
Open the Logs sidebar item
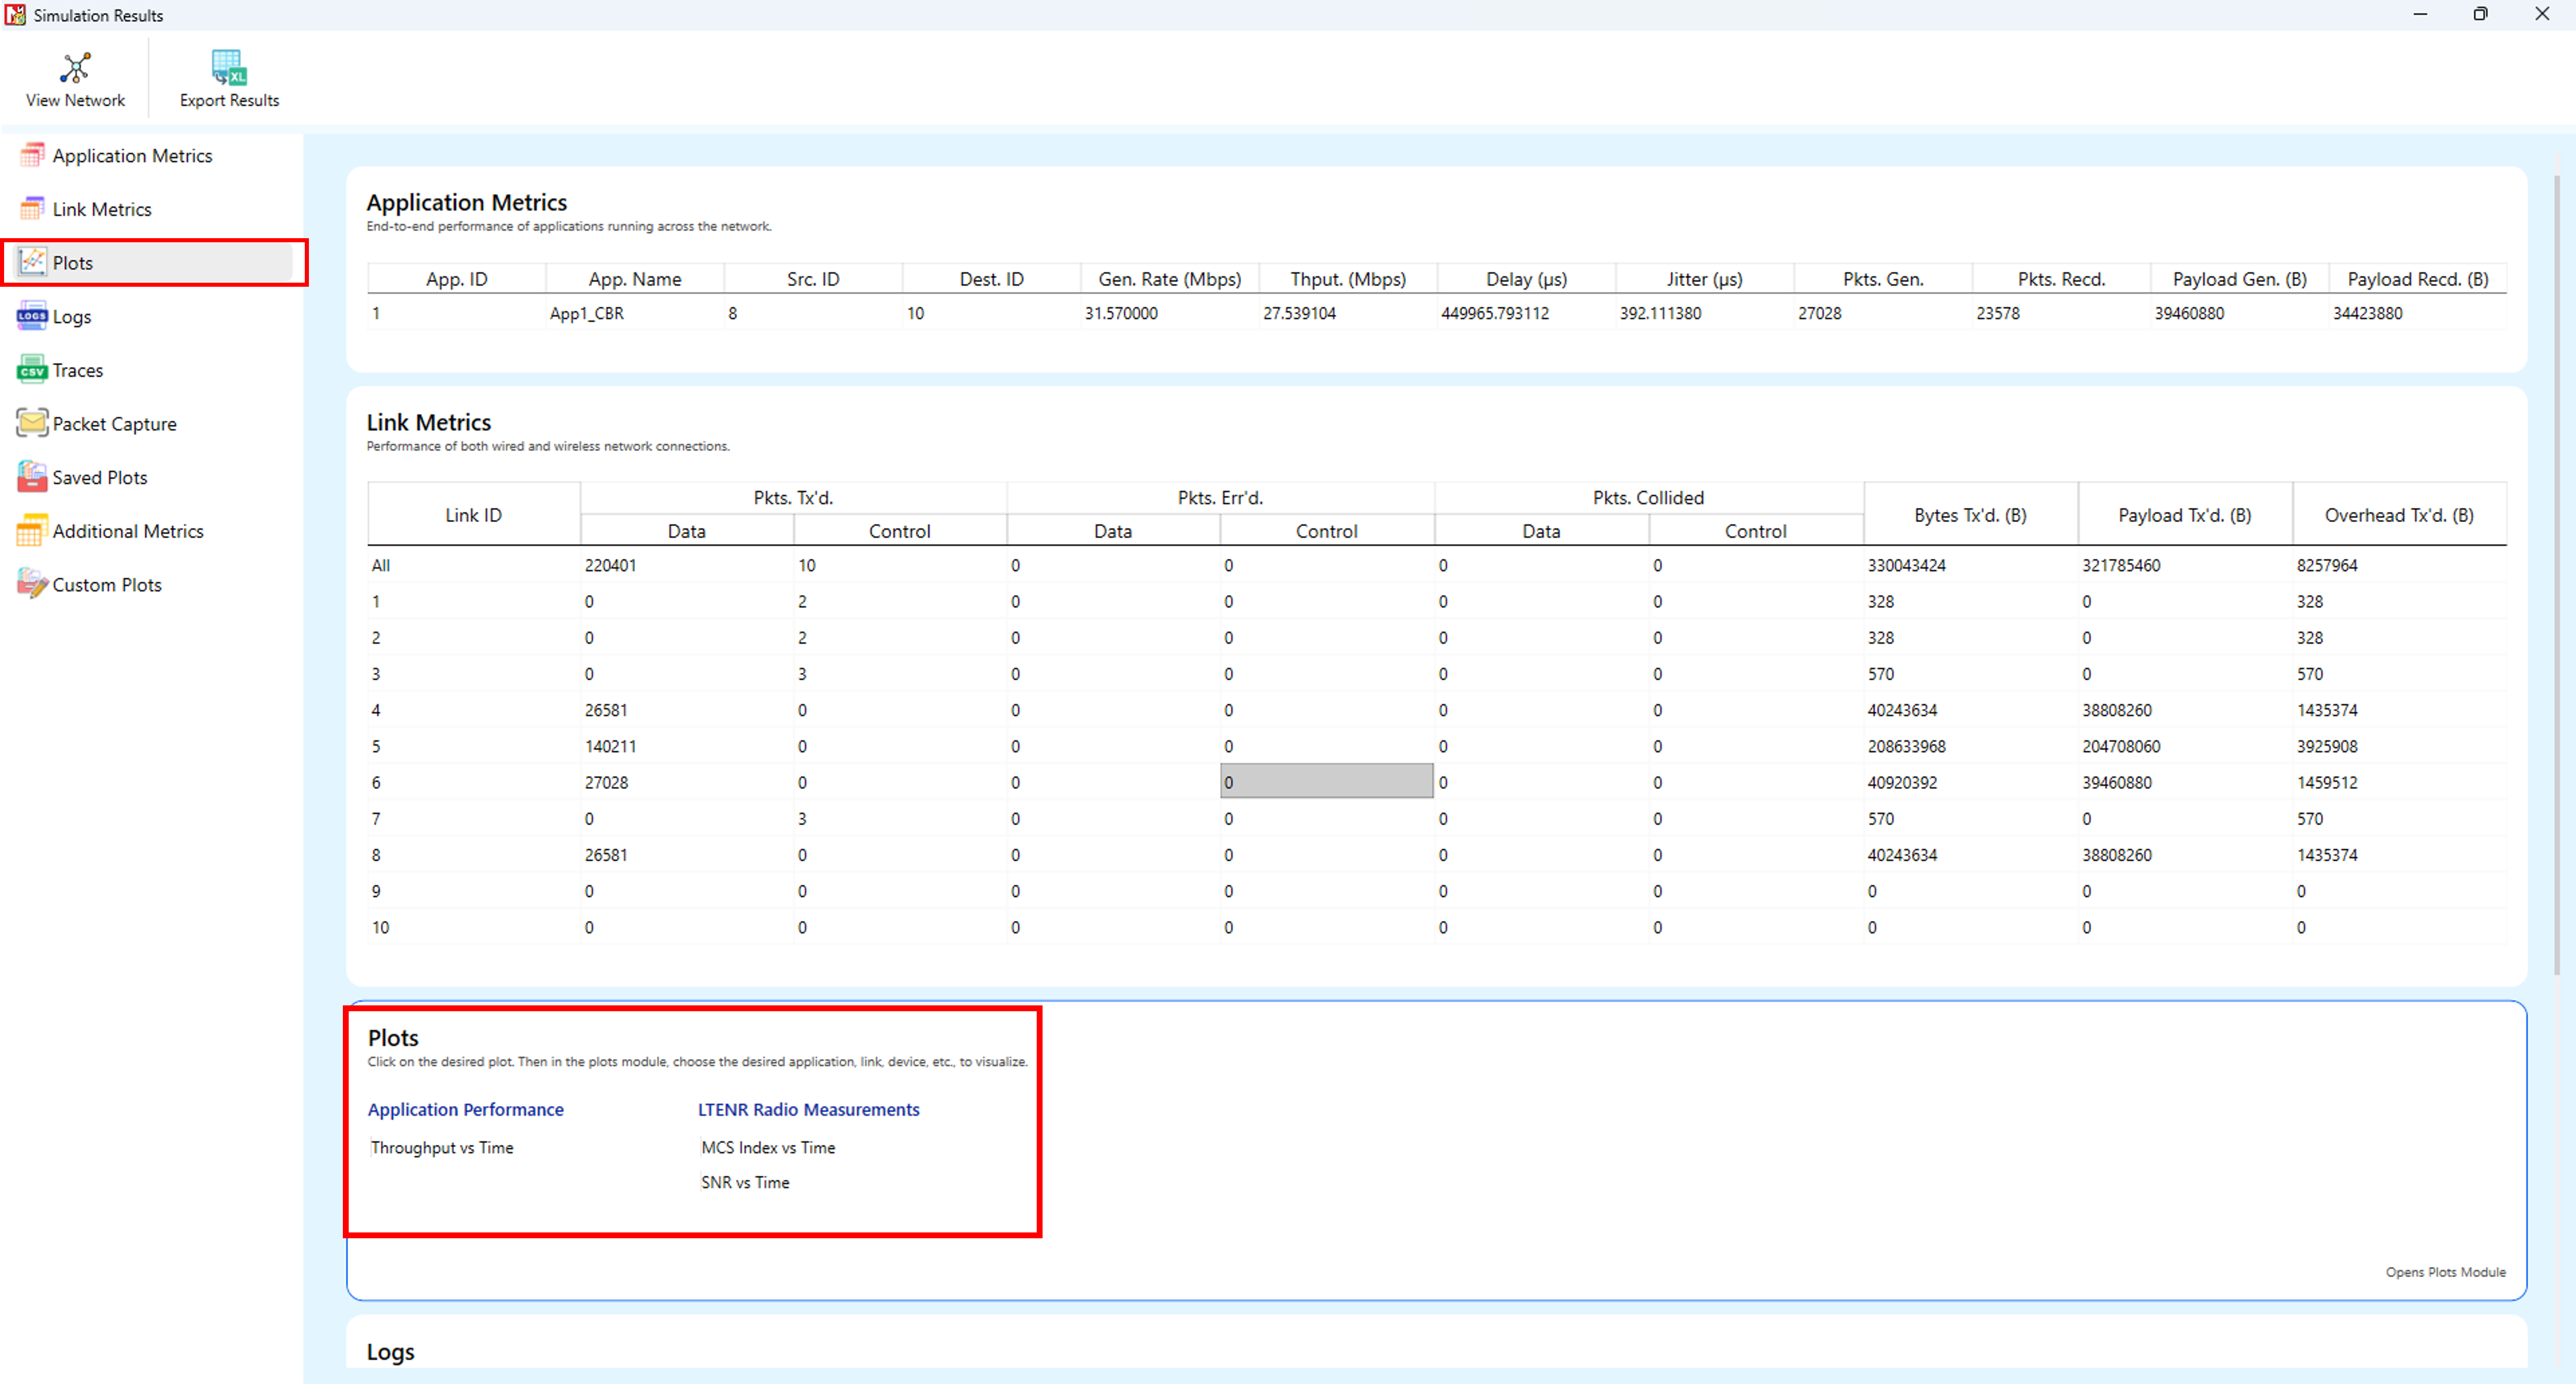point(71,317)
